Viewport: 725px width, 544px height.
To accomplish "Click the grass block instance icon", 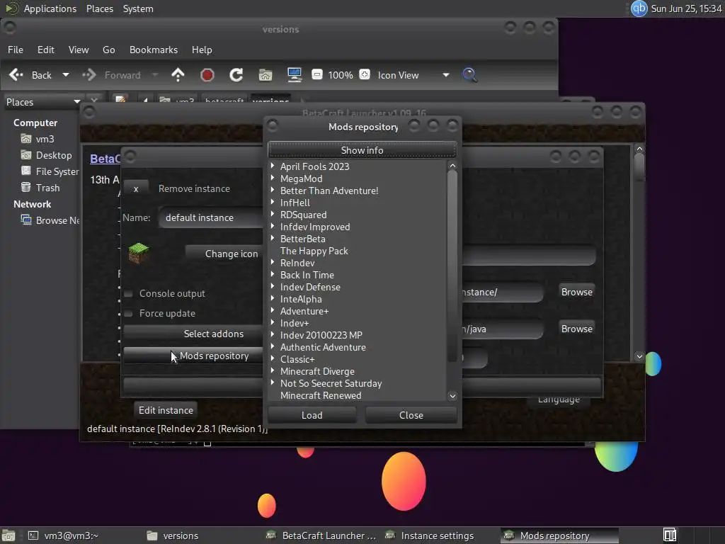I will [x=138, y=253].
